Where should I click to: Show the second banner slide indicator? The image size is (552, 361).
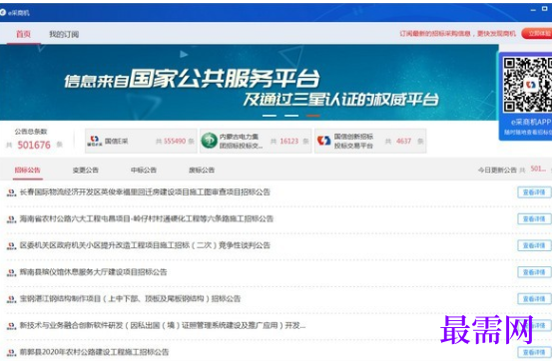pyautogui.click(x=291, y=116)
